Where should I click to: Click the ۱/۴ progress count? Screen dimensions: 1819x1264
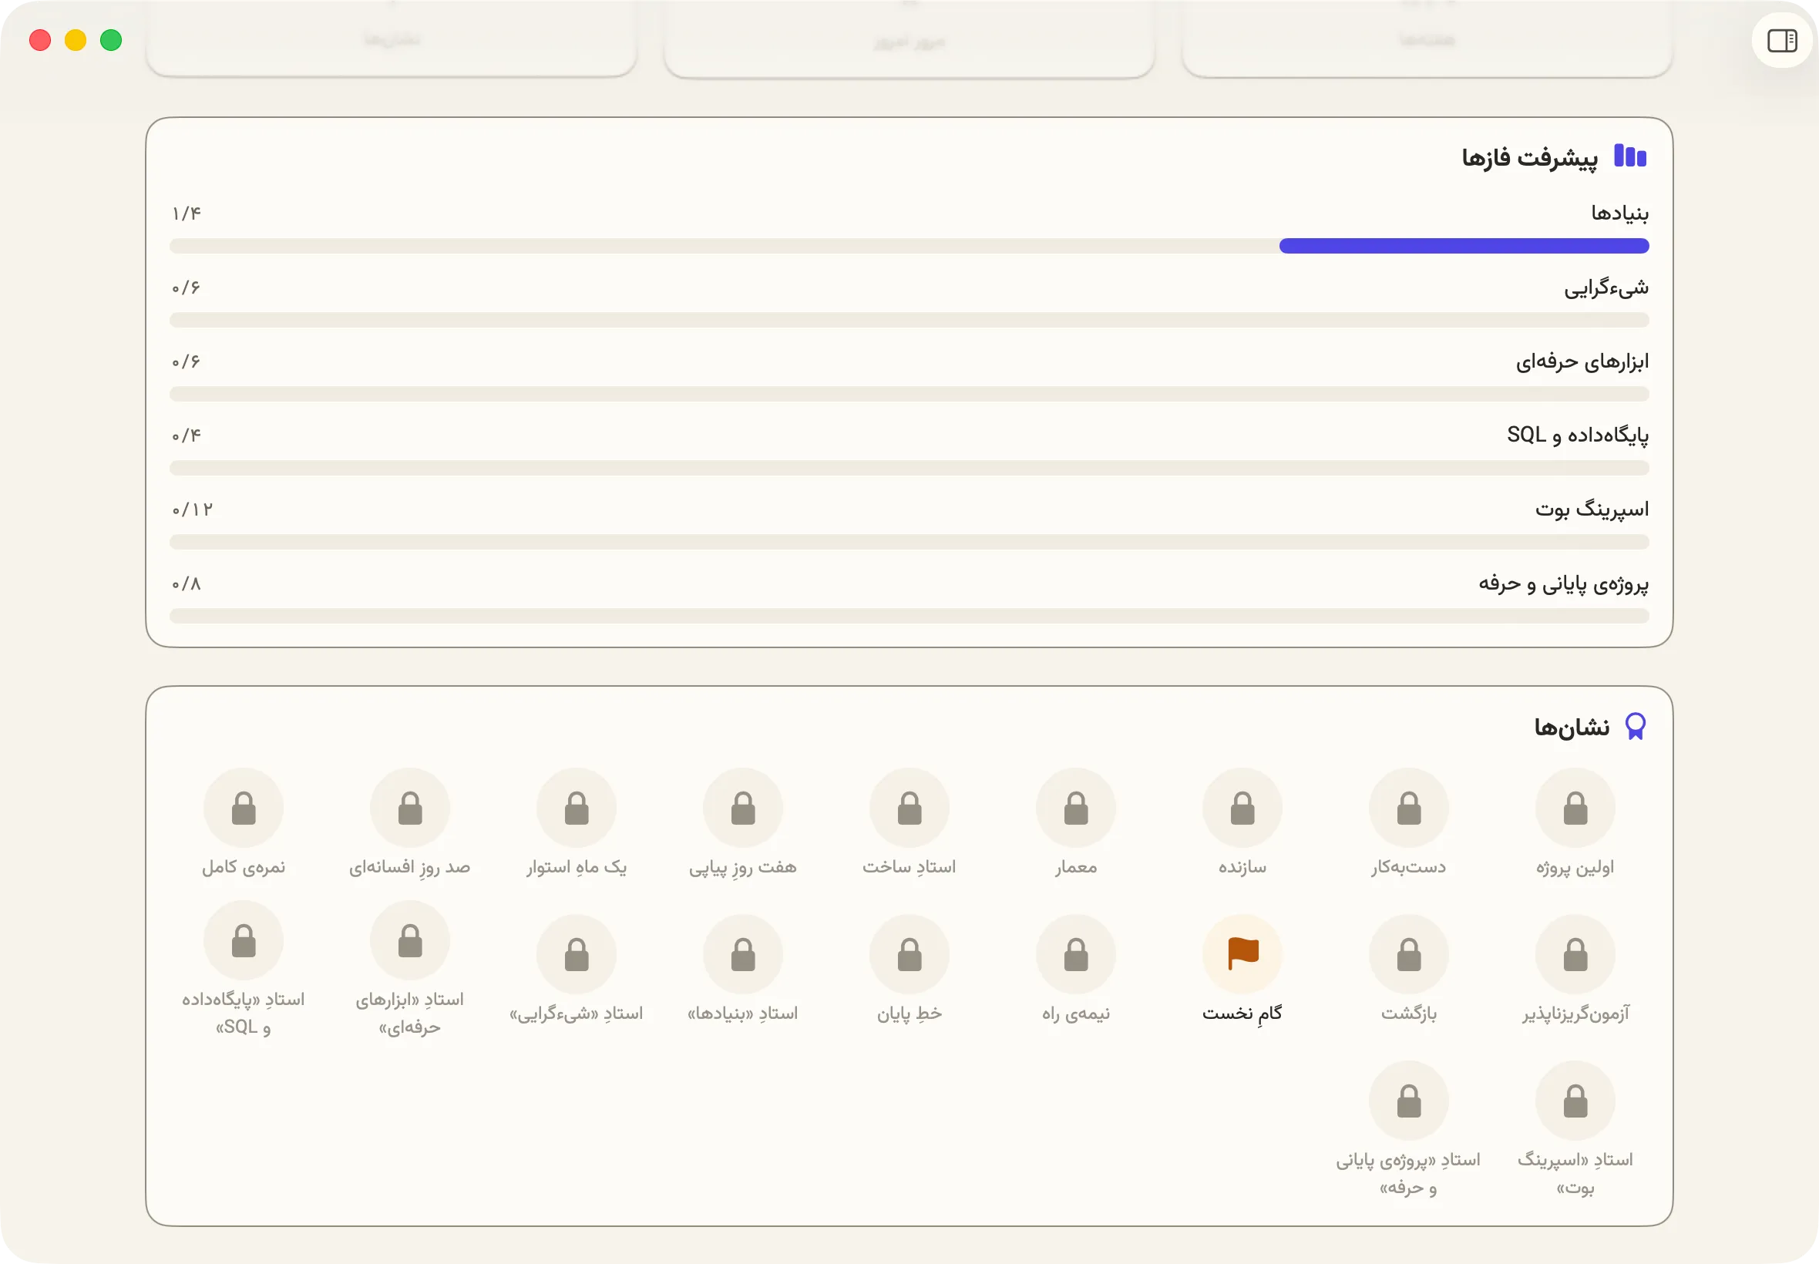click(187, 213)
